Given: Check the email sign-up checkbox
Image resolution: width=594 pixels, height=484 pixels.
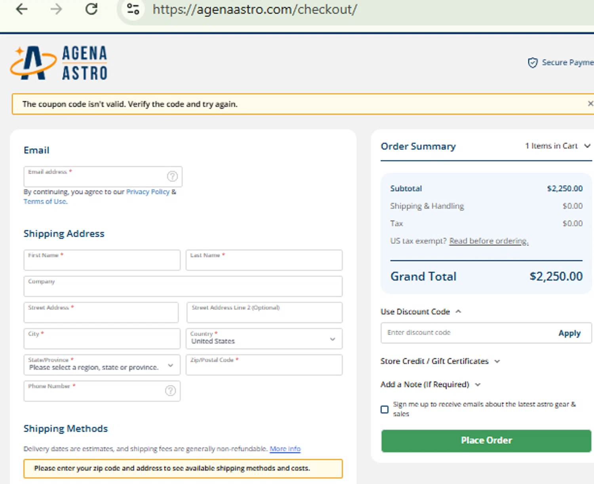Looking at the screenshot, I should tap(385, 409).
